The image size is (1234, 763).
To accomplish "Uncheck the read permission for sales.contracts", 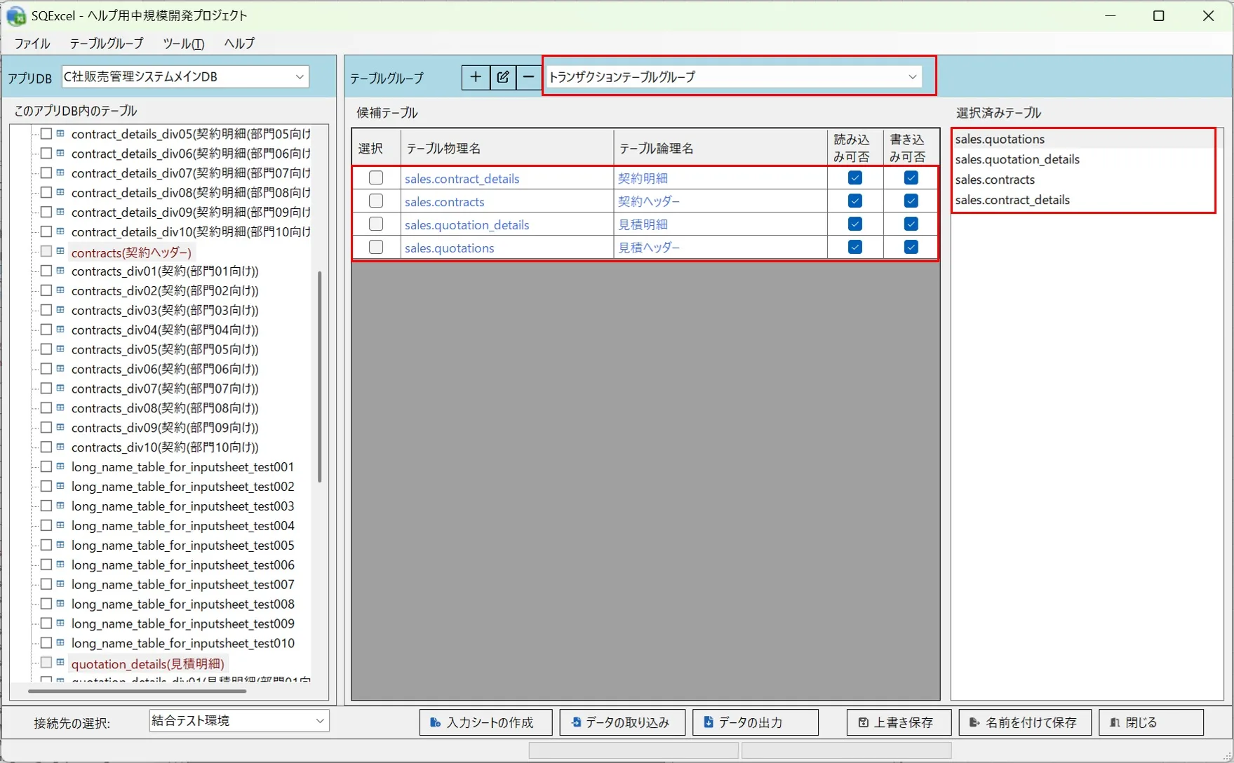I will pyautogui.click(x=854, y=201).
